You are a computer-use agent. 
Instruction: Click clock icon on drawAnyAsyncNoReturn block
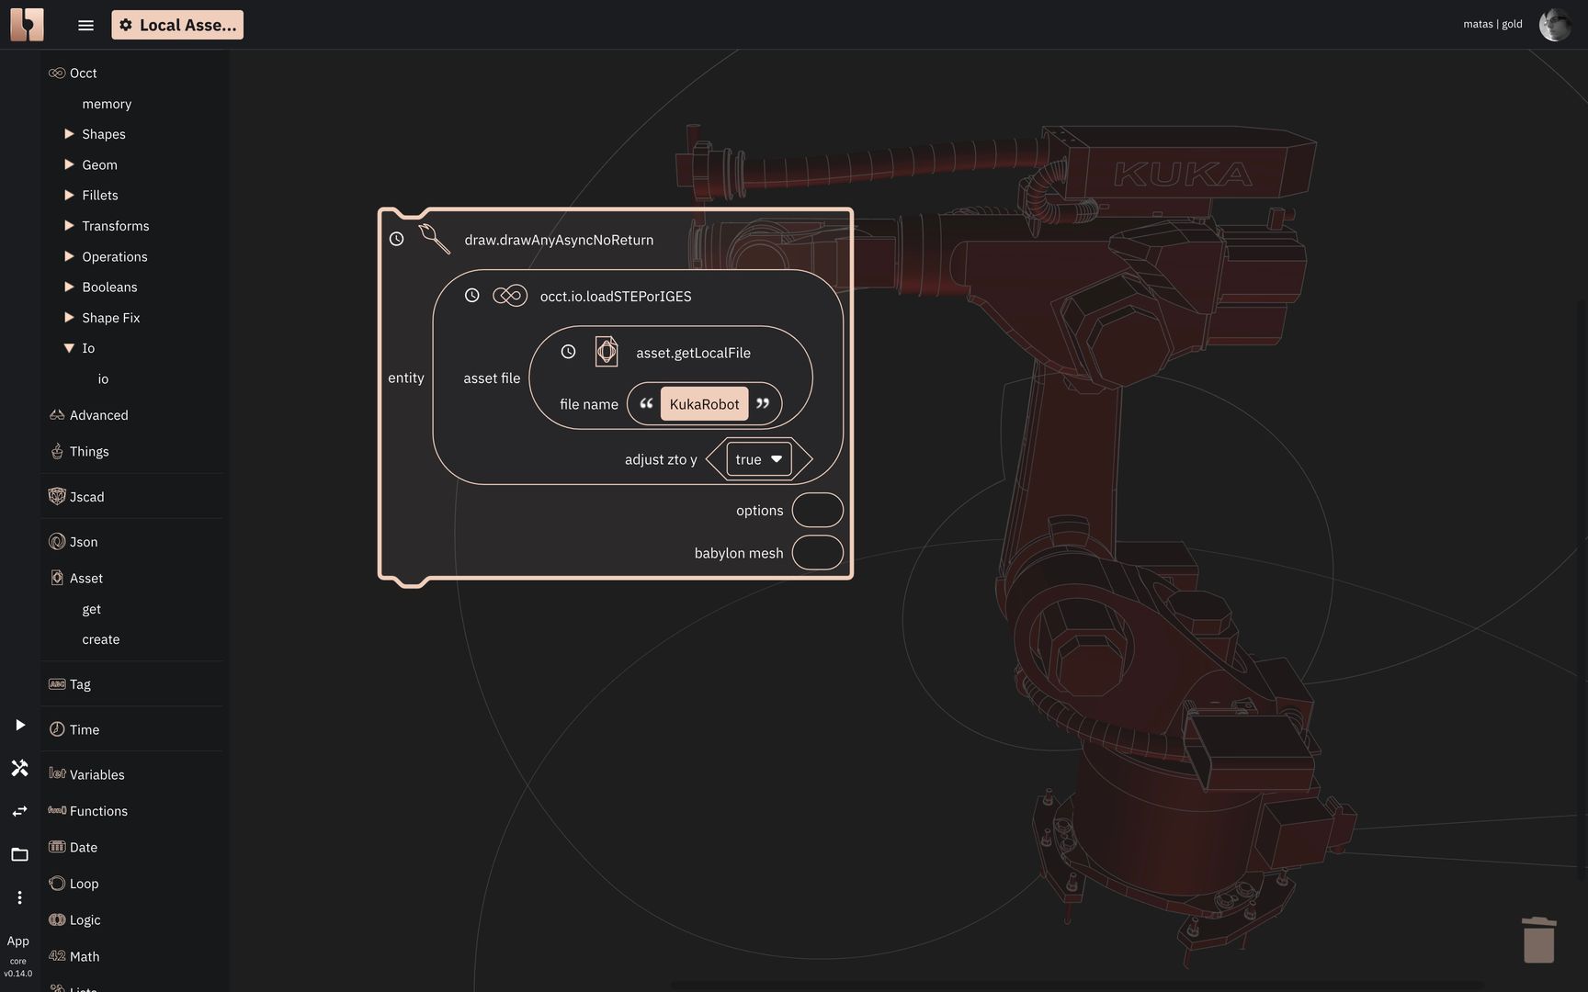click(396, 239)
